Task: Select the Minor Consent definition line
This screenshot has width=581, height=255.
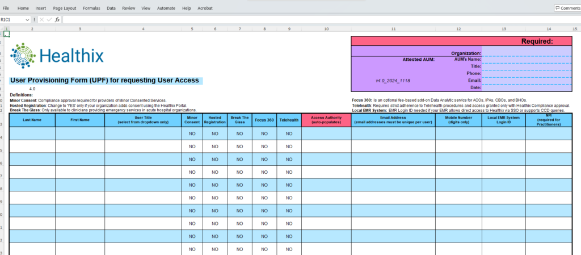Action: [88, 100]
